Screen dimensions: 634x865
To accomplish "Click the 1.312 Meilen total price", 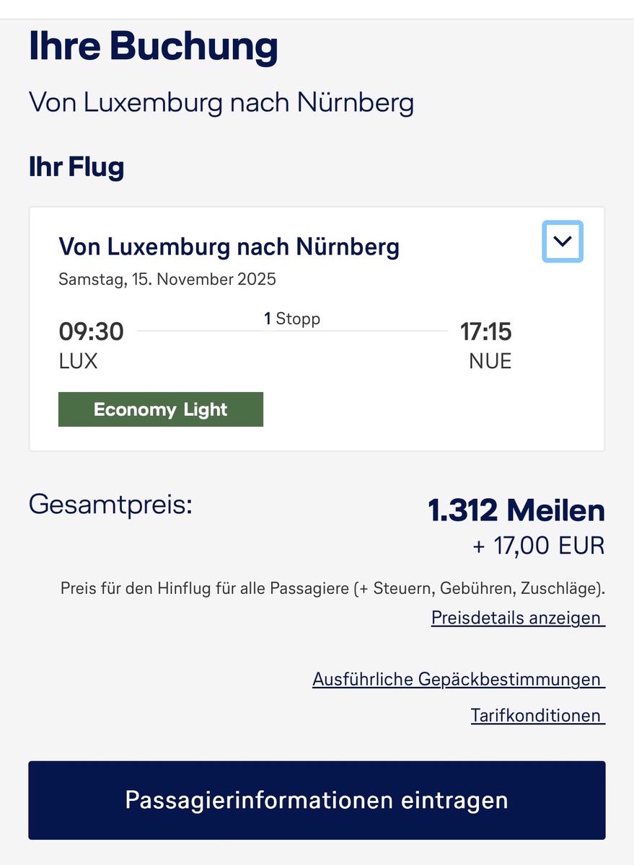I will (x=516, y=510).
